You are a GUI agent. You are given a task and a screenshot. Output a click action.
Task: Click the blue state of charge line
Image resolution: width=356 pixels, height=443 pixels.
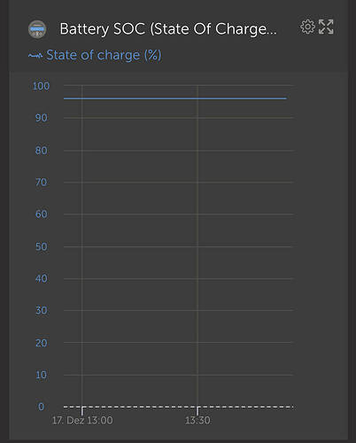point(175,98)
